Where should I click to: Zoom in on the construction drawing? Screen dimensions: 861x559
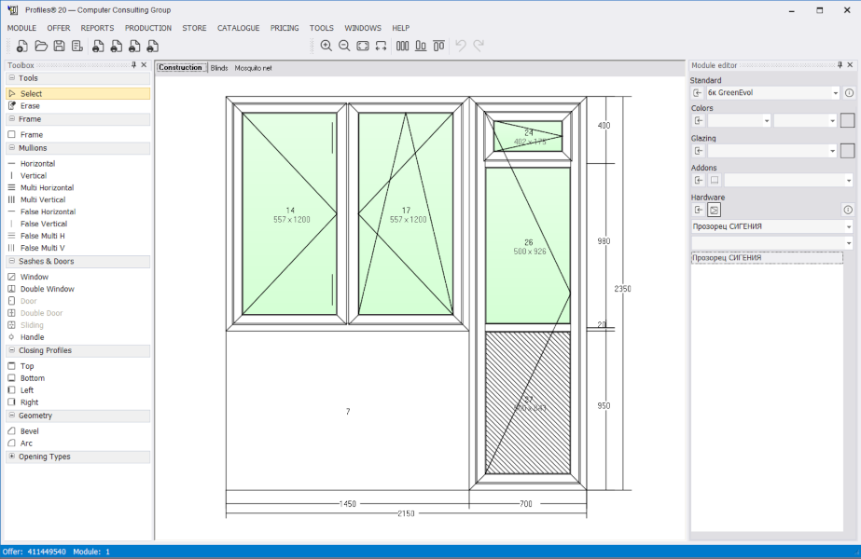[326, 46]
